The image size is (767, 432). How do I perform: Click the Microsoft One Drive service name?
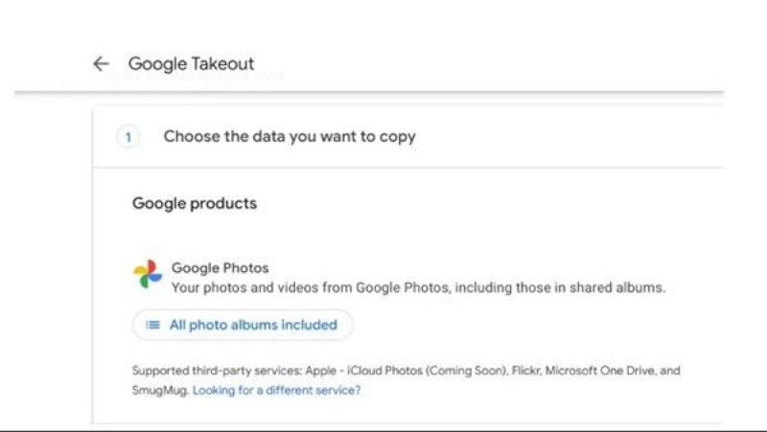[x=600, y=371]
